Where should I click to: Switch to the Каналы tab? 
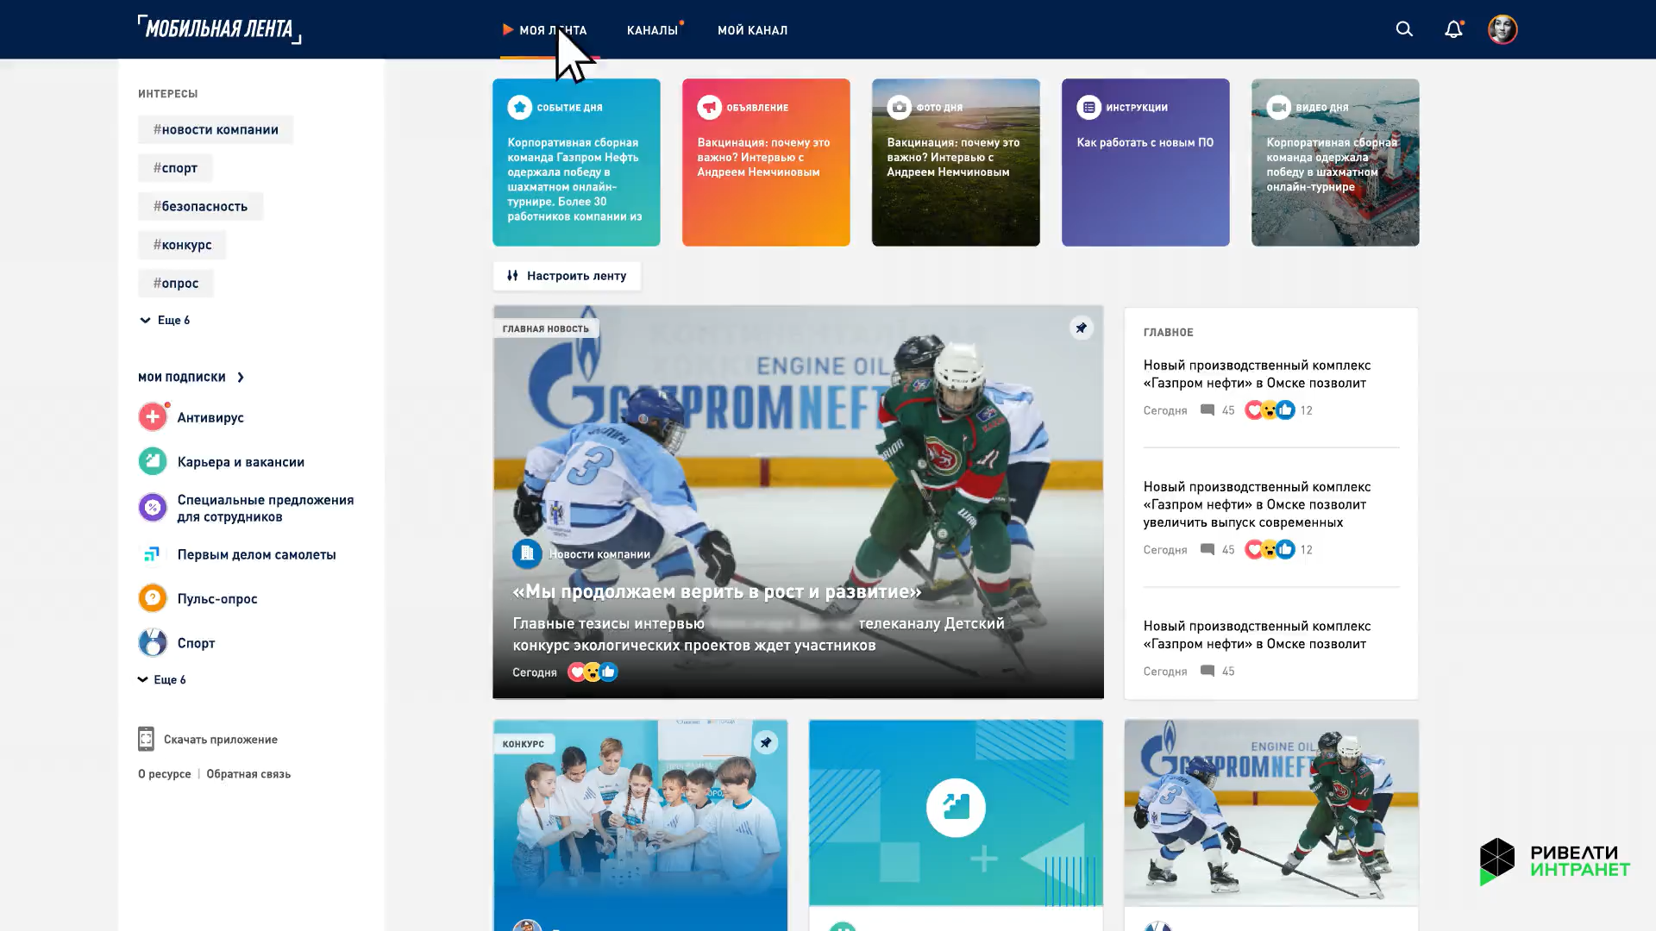tap(652, 30)
